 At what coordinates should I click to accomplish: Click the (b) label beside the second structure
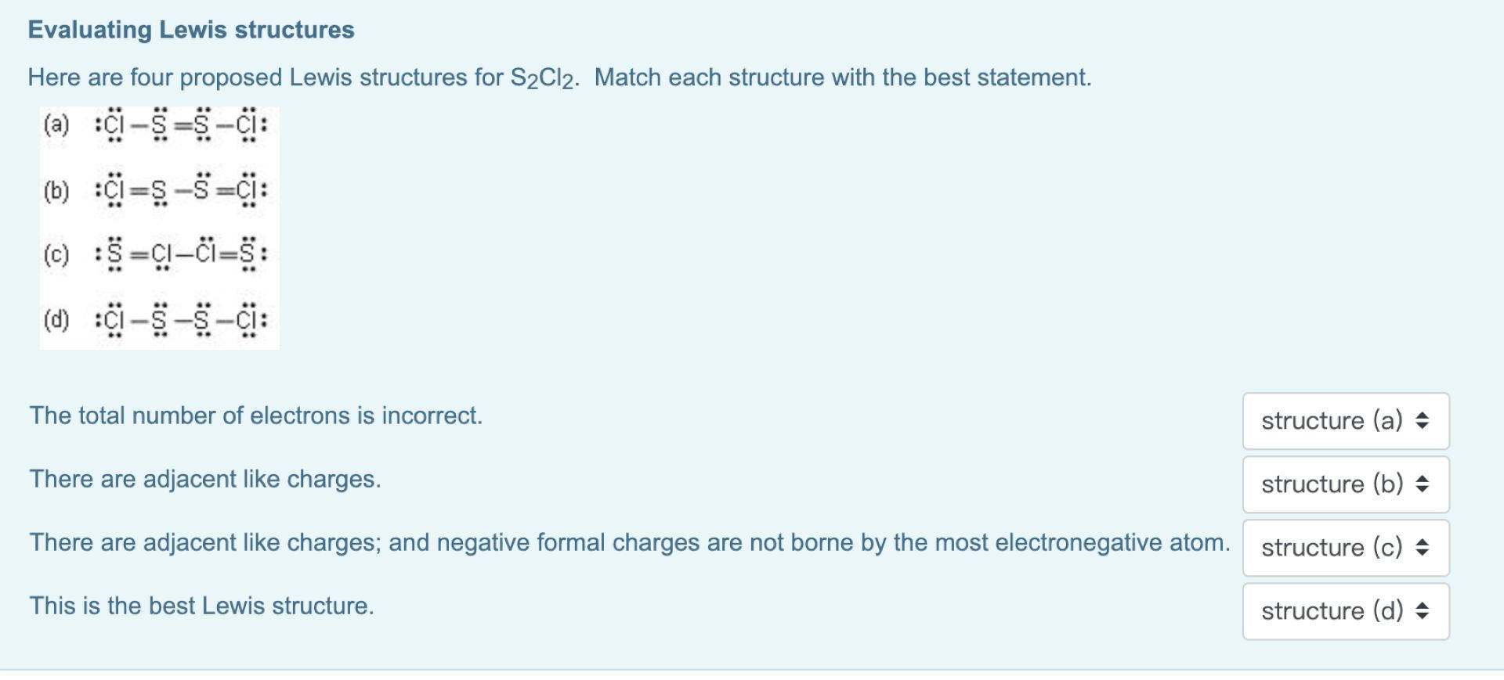click(56, 190)
